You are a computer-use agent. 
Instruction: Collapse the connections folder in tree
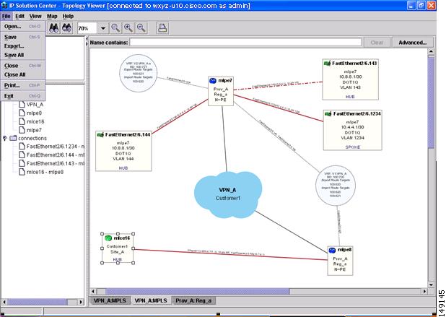(x=4, y=138)
